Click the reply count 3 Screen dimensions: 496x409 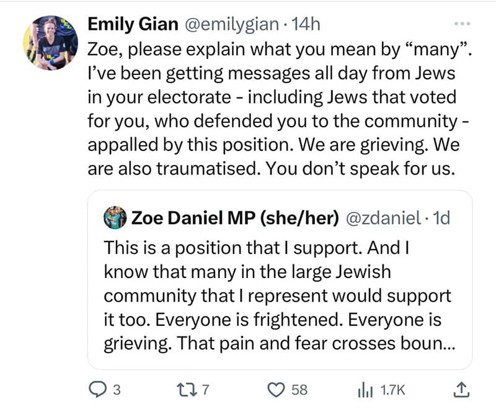(117, 390)
